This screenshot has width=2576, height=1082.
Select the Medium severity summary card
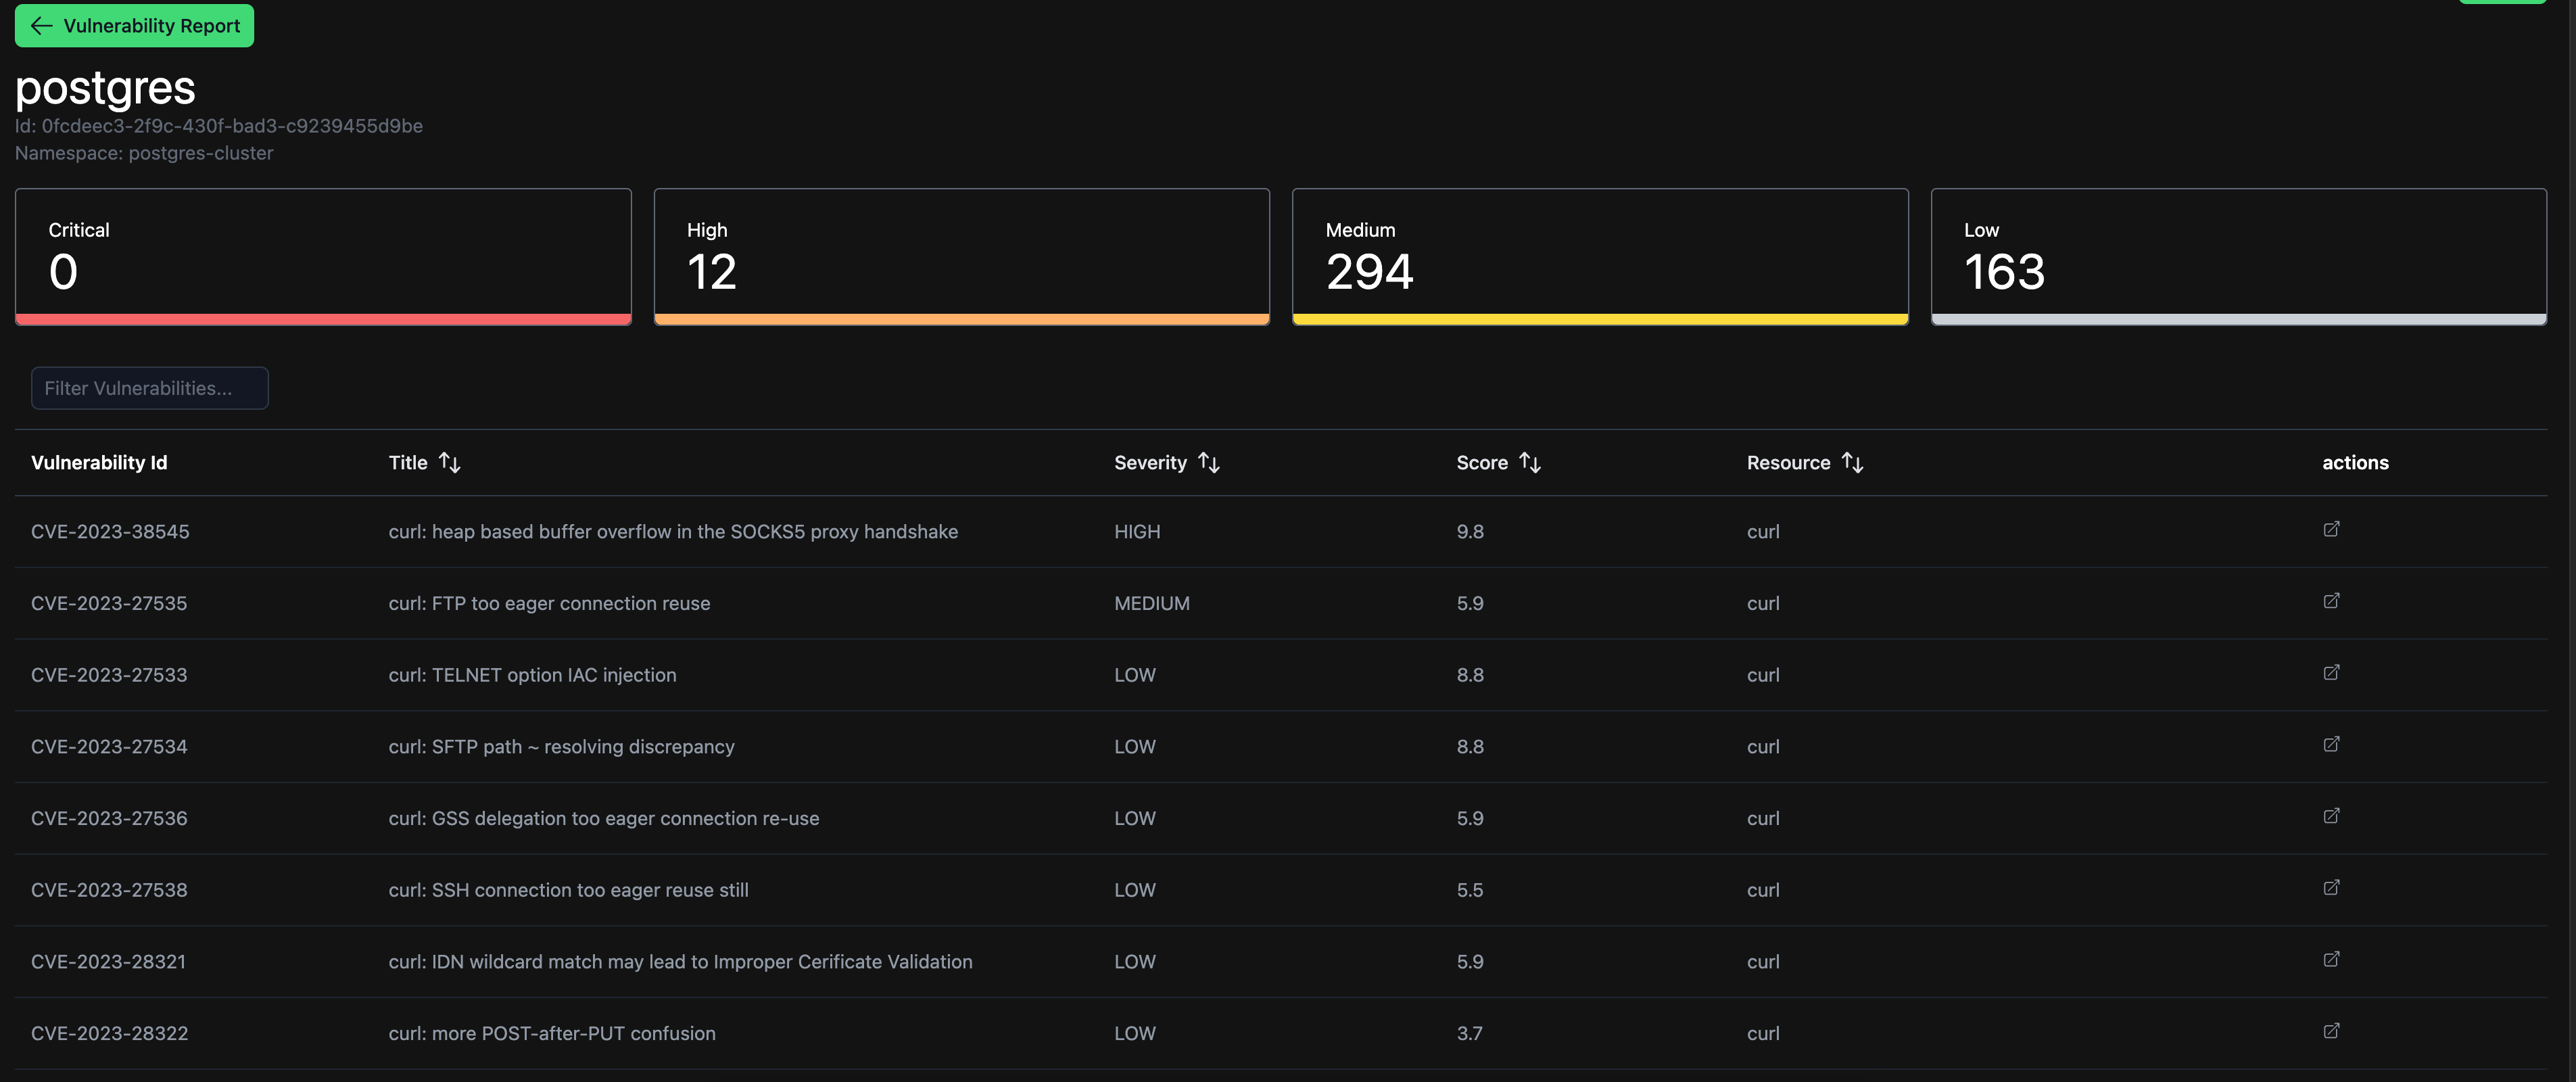point(1599,256)
